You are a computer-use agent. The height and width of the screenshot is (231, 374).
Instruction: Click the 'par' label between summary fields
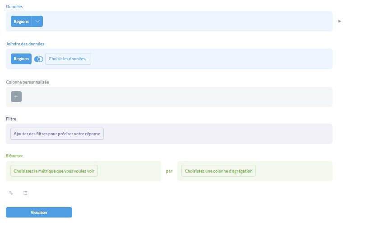tap(169, 171)
